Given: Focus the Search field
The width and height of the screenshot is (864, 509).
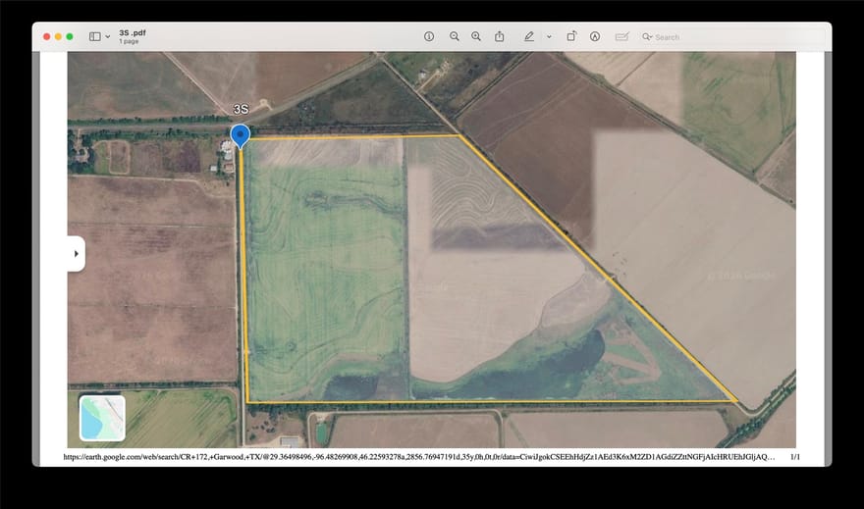Looking at the screenshot, I should [732, 37].
